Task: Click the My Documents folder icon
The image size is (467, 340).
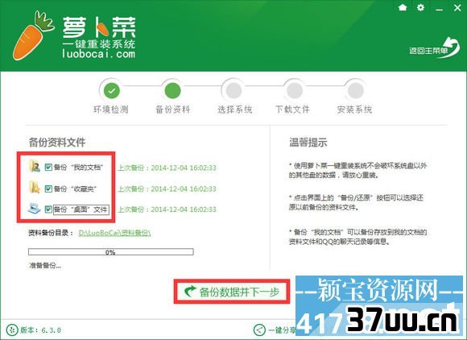Action: (x=35, y=166)
